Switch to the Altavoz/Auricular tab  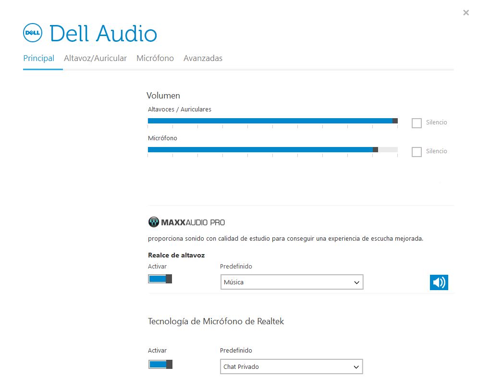tap(95, 58)
